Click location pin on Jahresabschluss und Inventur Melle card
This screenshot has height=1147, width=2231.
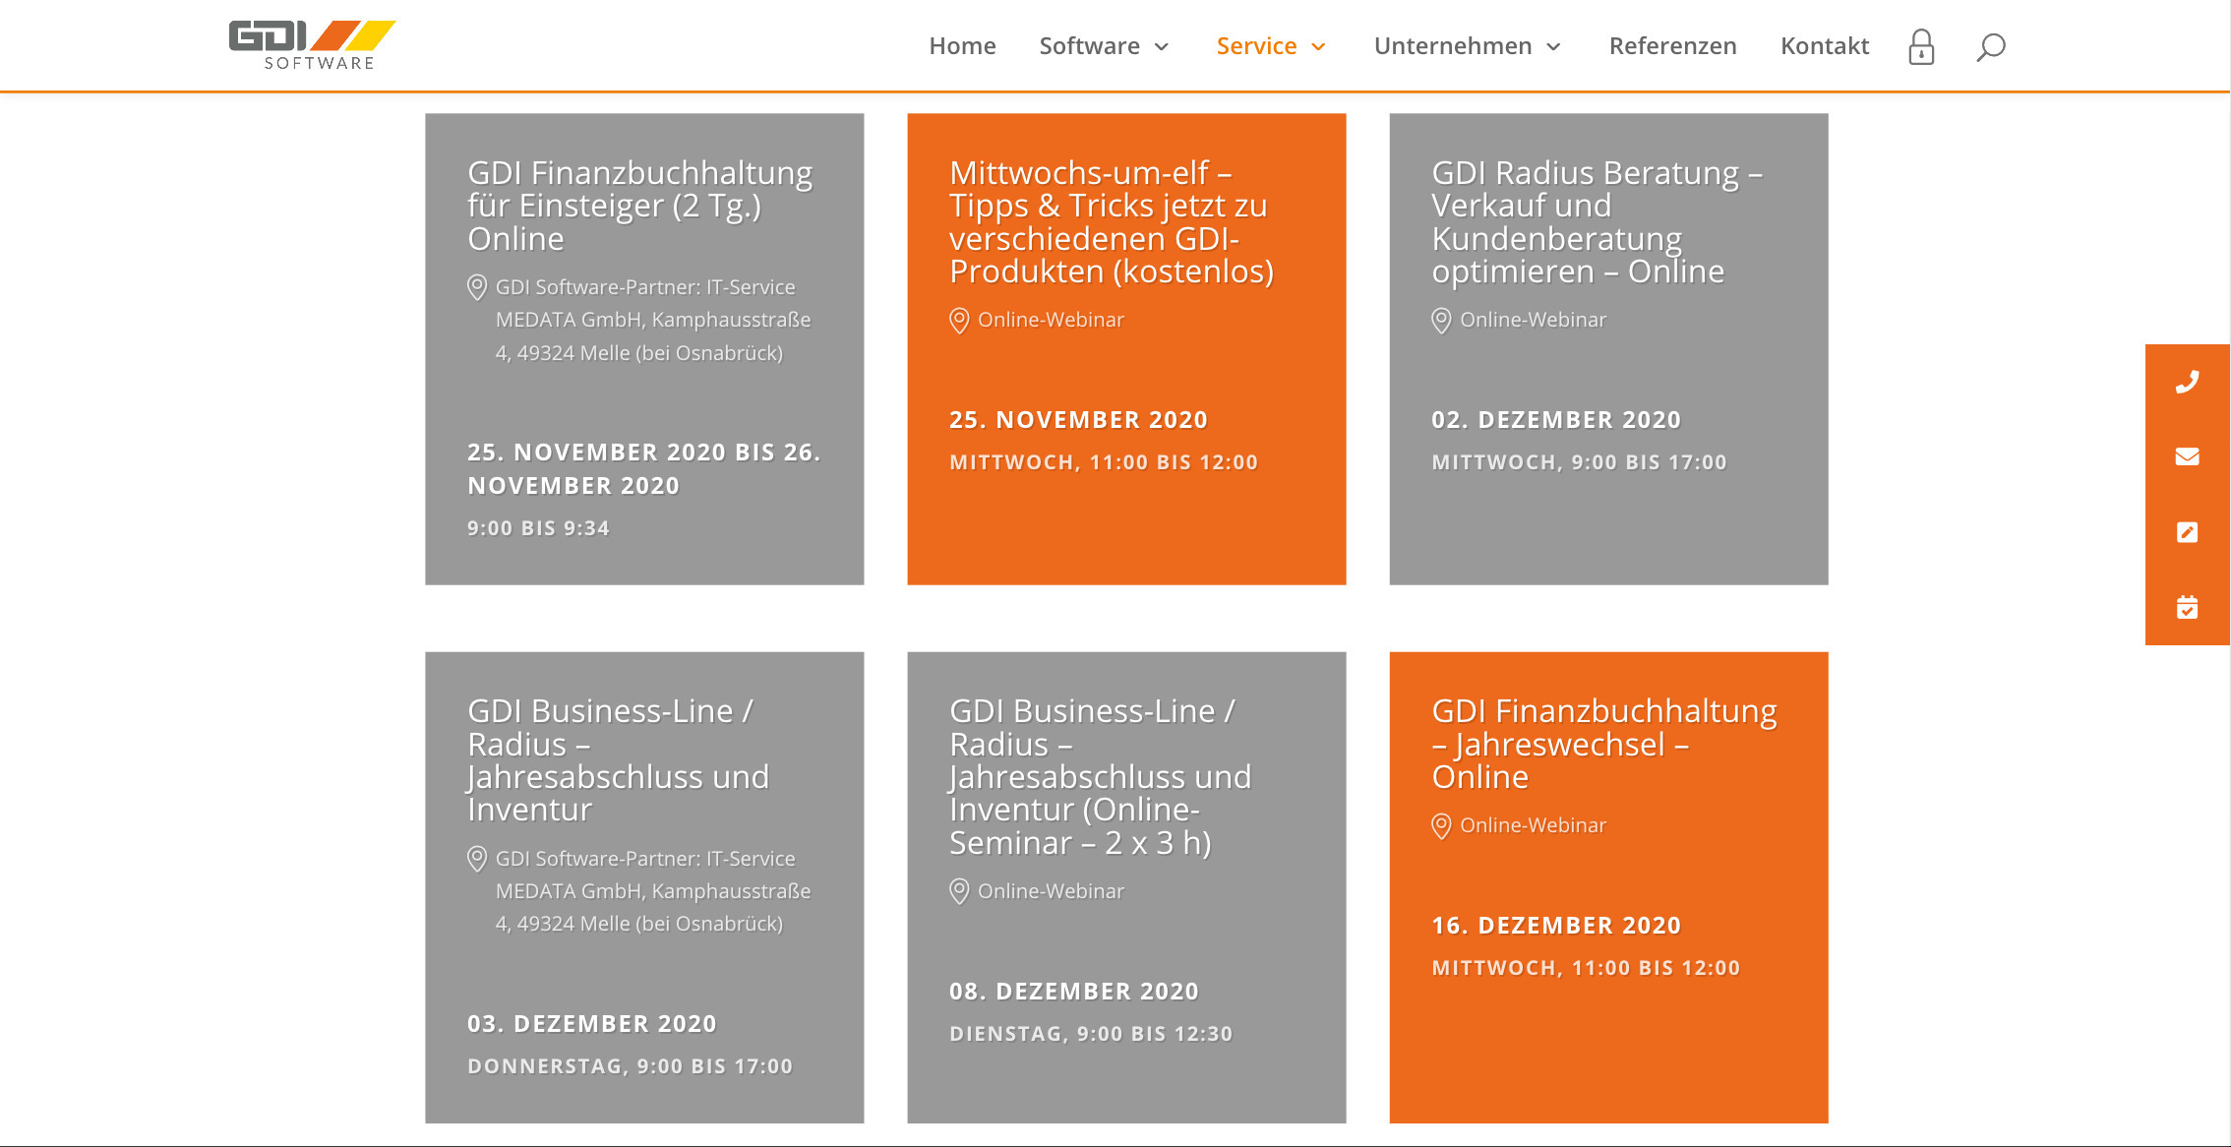[x=477, y=859]
